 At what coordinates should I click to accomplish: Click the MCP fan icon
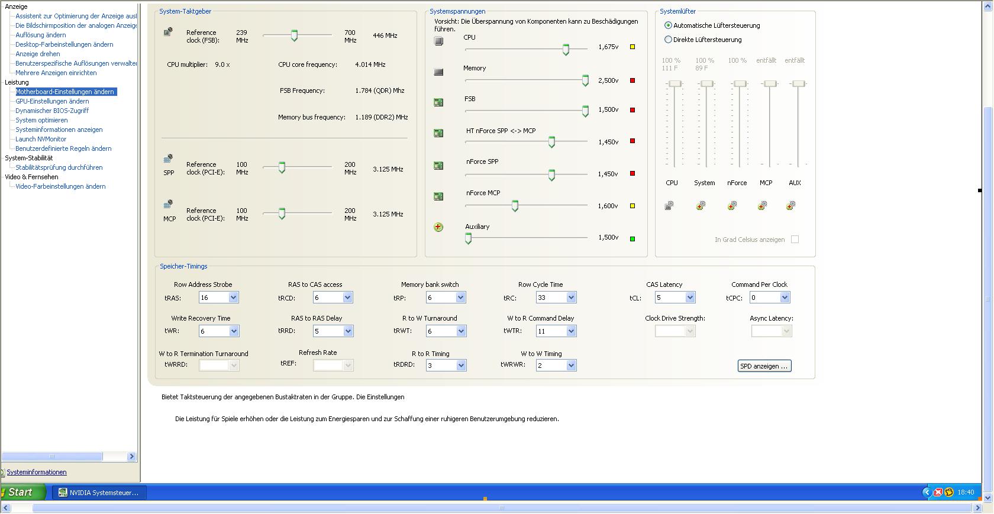tap(762, 206)
